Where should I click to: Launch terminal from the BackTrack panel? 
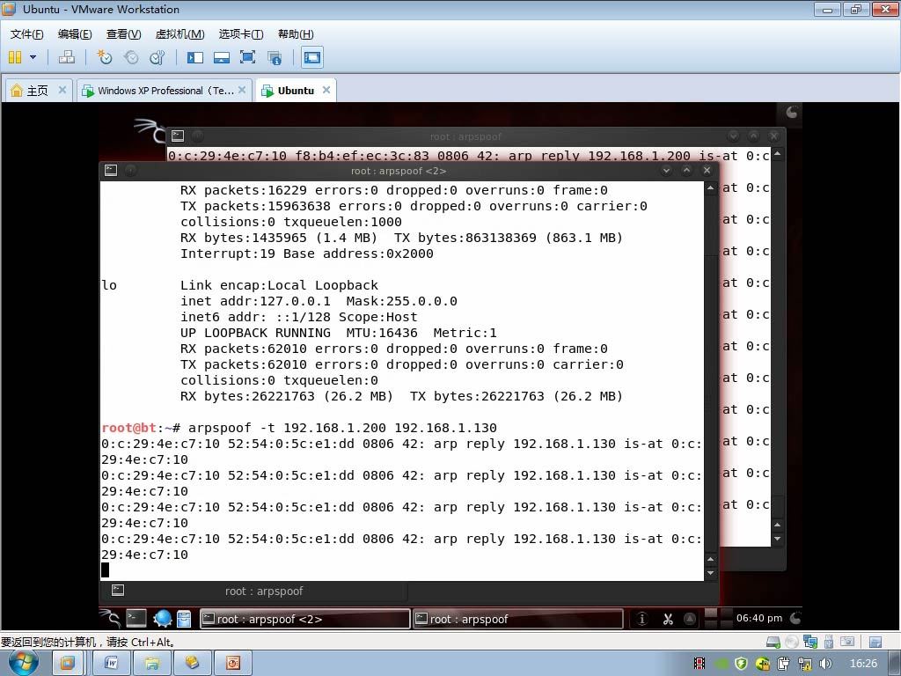tap(136, 619)
